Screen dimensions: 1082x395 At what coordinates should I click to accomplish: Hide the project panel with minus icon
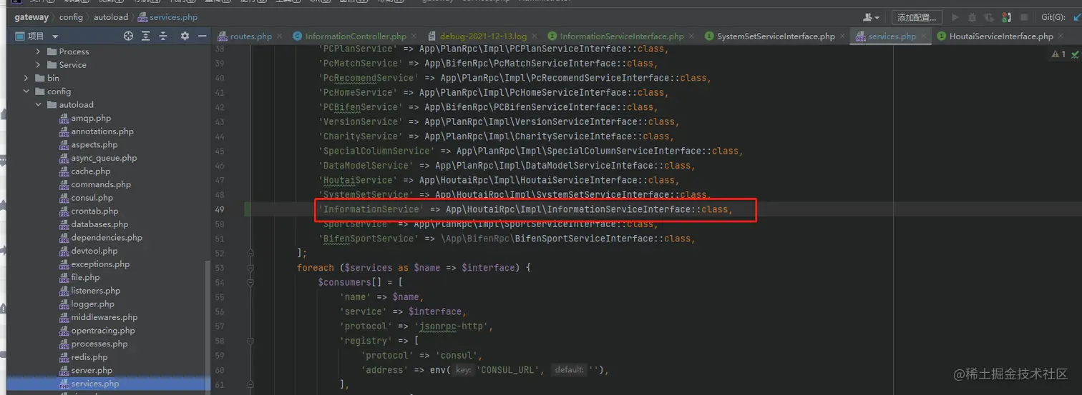point(203,36)
